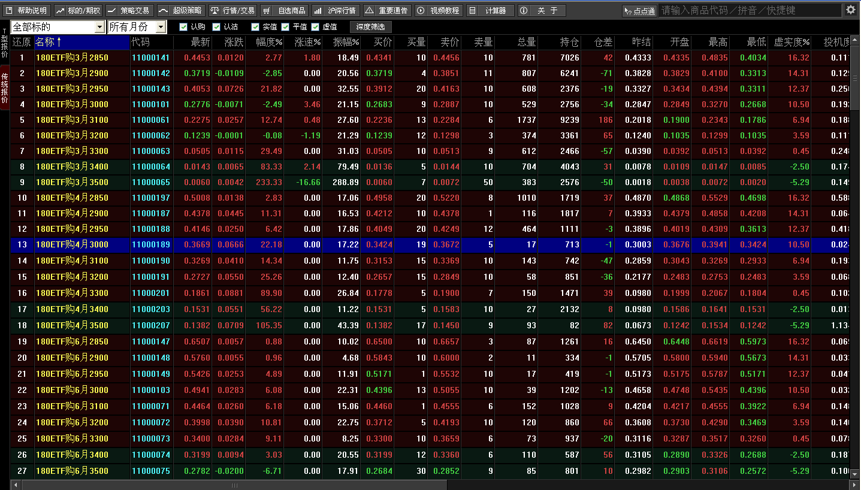
Task: Click the 标的/期权 chart icon
Action: [x=61, y=11]
